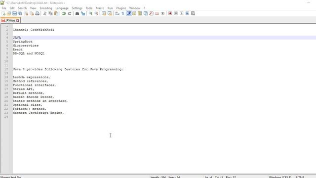
Task: Toggle synchronized vertical scrolling
Action: pyautogui.click(x=104, y=13)
